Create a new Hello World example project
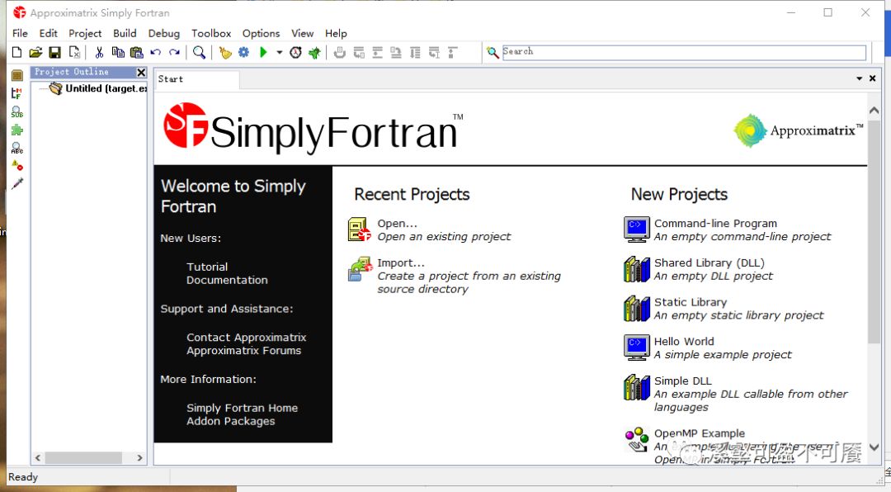This screenshot has width=891, height=492. tap(684, 341)
